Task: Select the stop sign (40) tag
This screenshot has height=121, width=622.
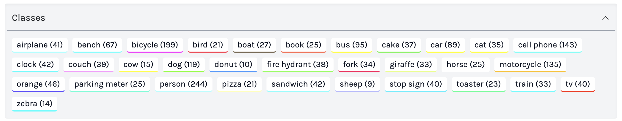Action: point(415,84)
